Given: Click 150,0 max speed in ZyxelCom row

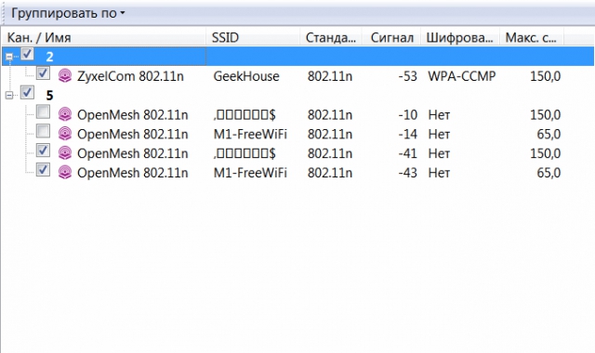Looking at the screenshot, I should click(546, 76).
